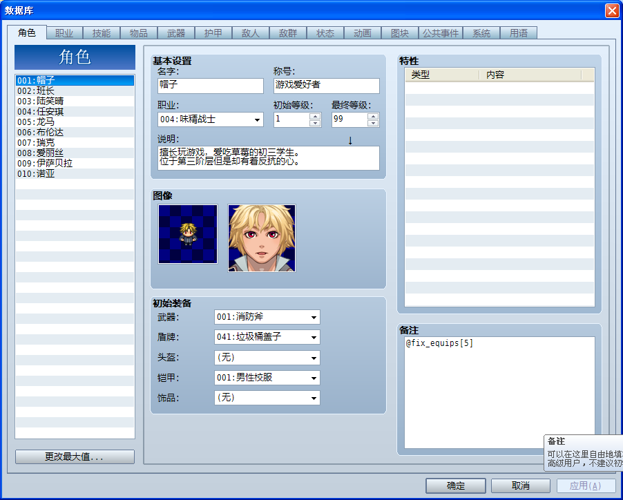Switch to the 系统 tab
The width and height of the screenshot is (623, 500).
481,33
